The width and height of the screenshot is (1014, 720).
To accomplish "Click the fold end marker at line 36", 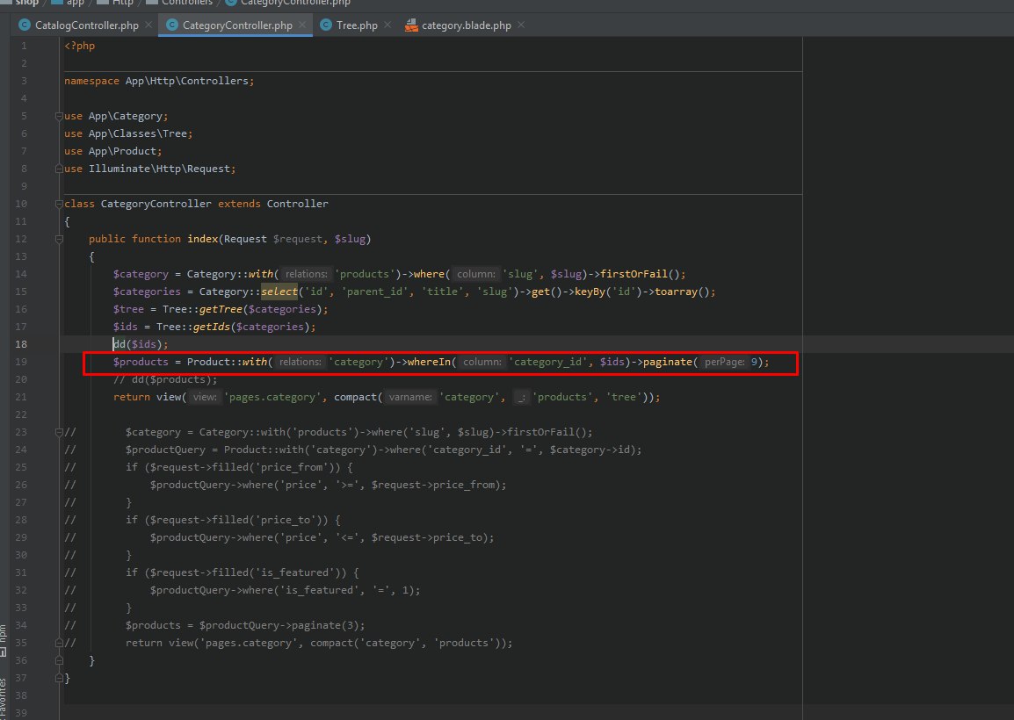I will click(59, 660).
